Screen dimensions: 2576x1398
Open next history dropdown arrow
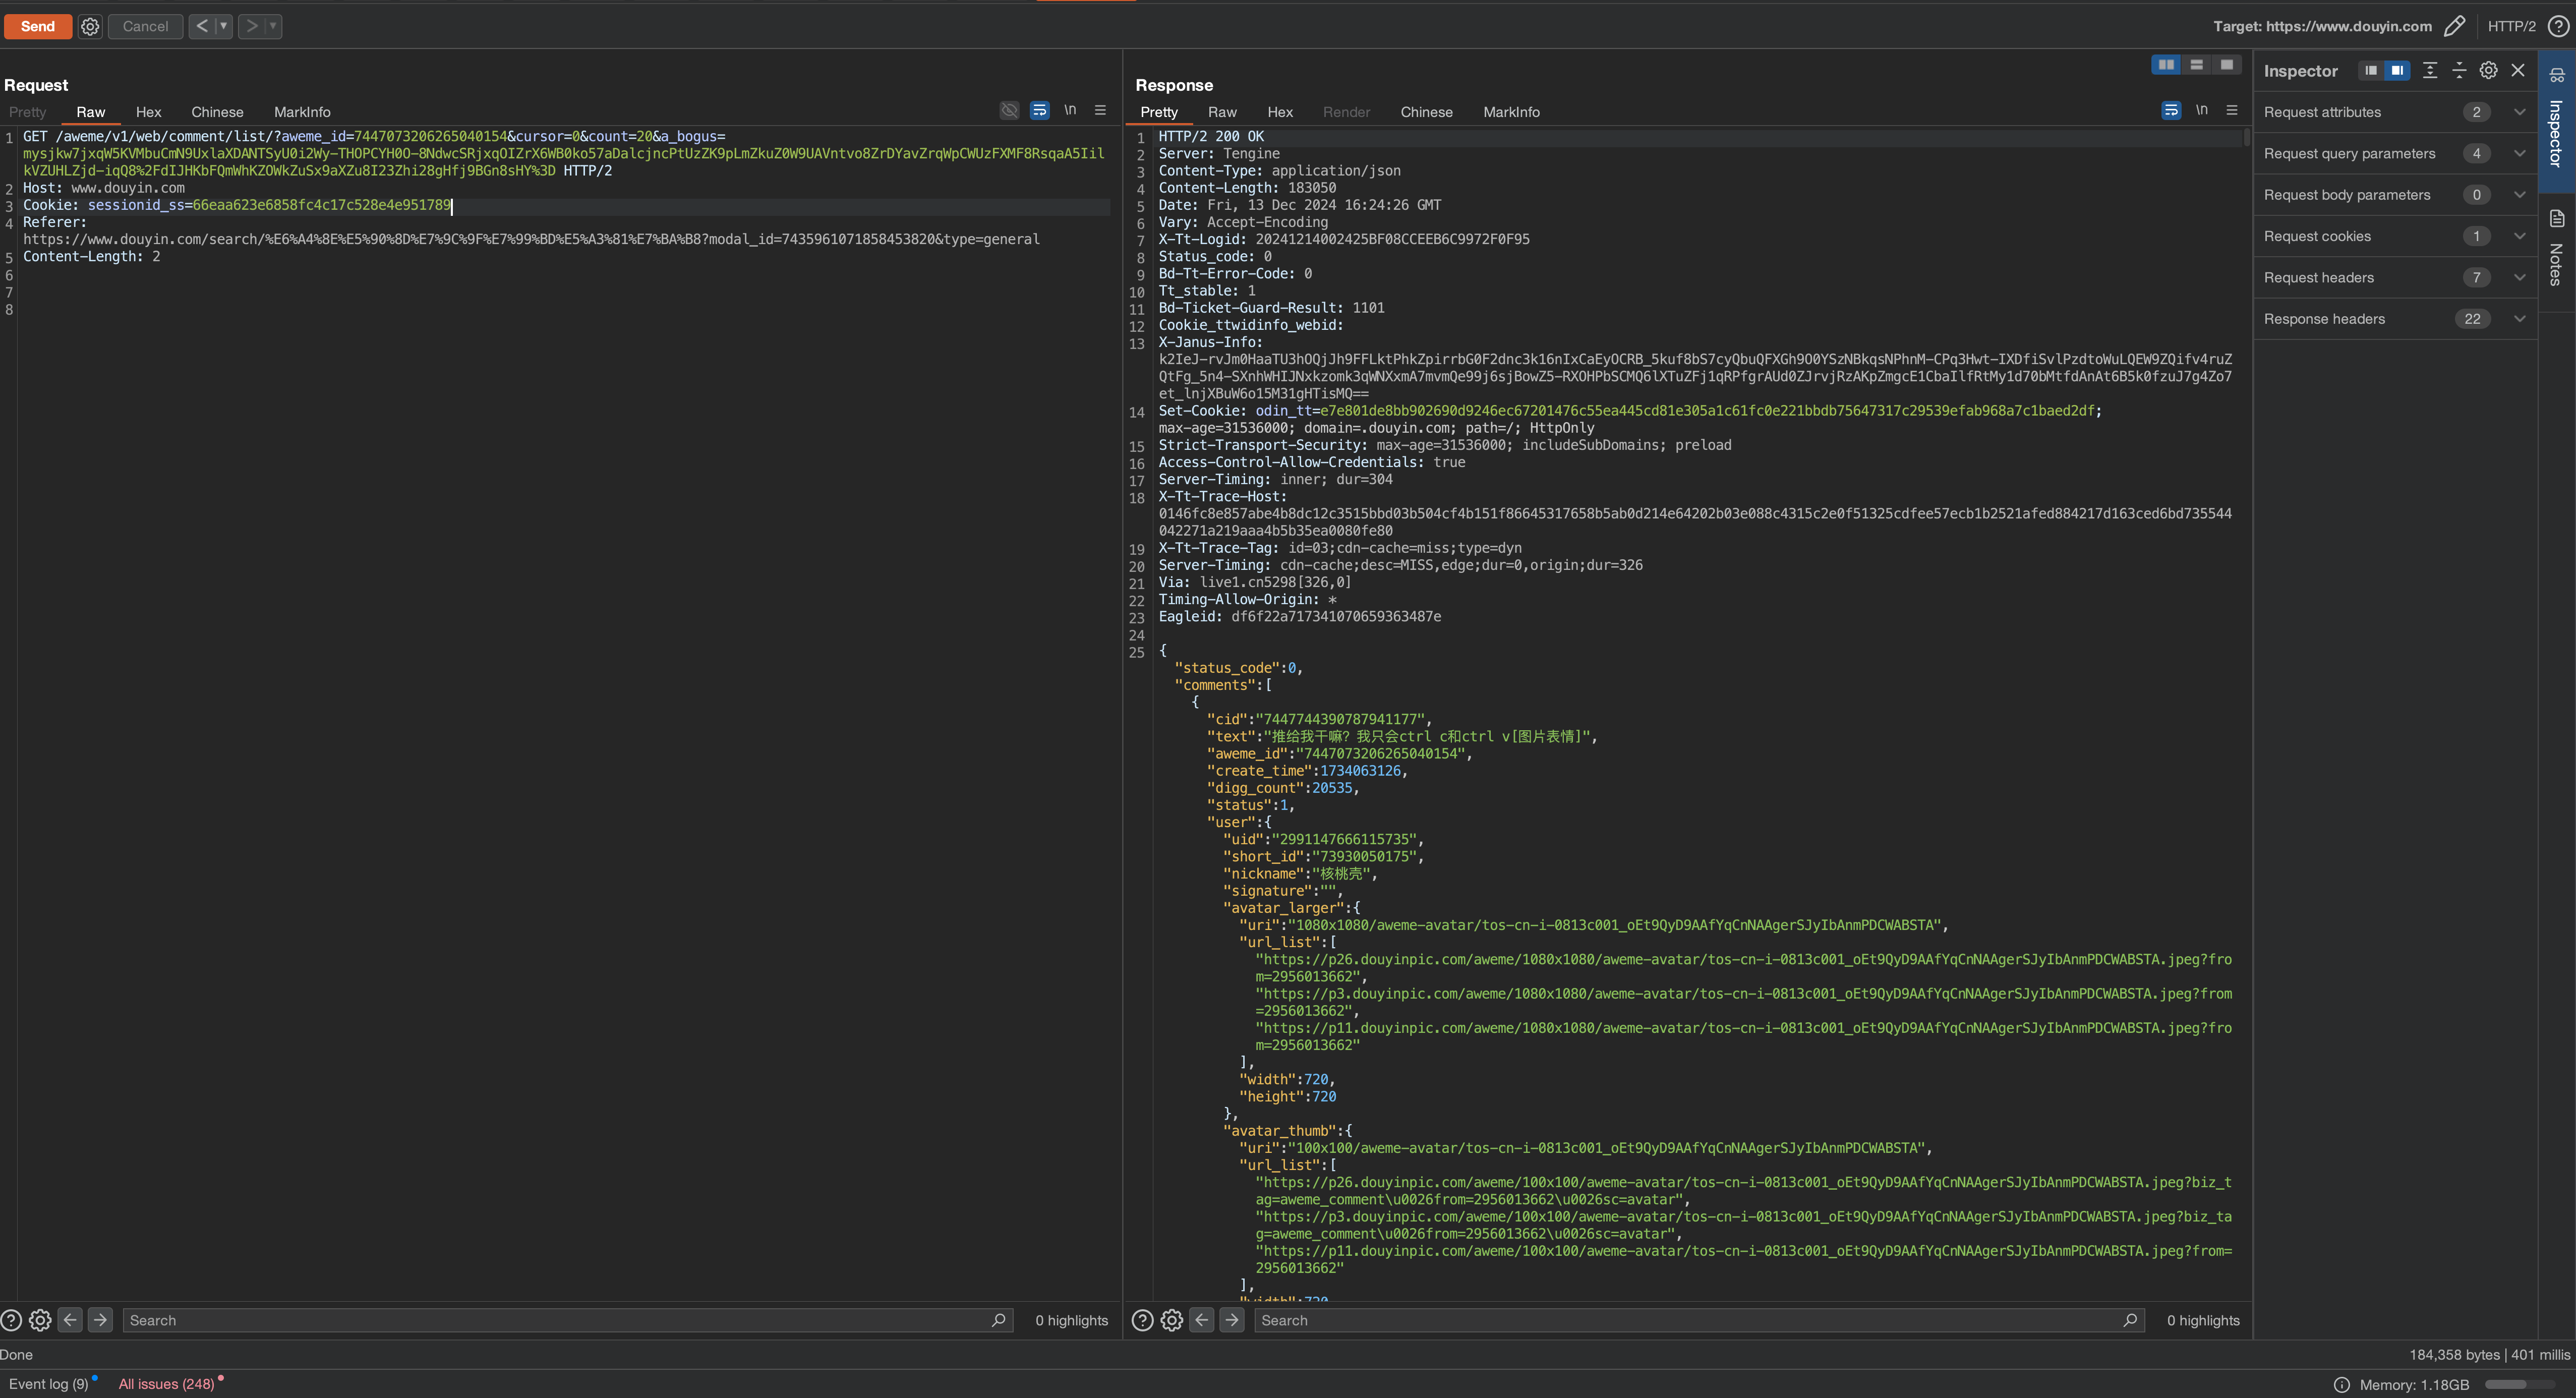273,26
